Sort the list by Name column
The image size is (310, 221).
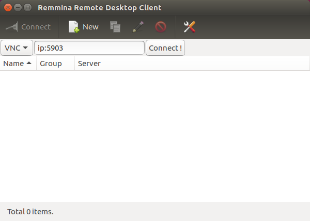[x=18, y=64]
